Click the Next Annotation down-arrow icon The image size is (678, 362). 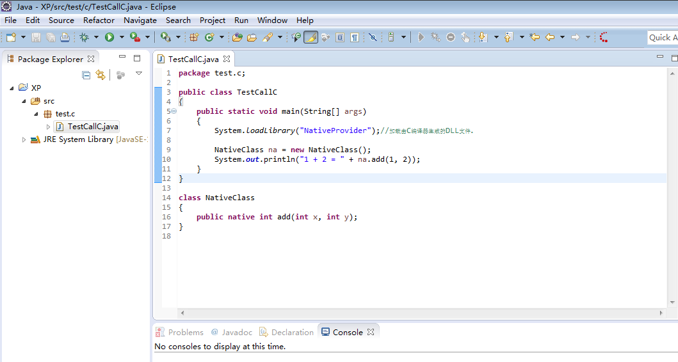(483, 38)
